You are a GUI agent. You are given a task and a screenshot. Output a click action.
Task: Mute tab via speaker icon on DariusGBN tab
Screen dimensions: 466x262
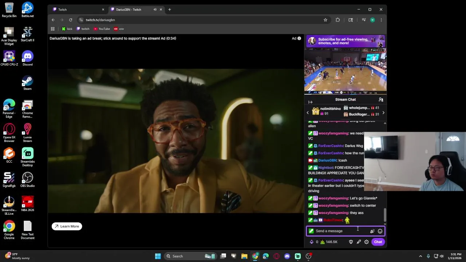click(x=155, y=9)
